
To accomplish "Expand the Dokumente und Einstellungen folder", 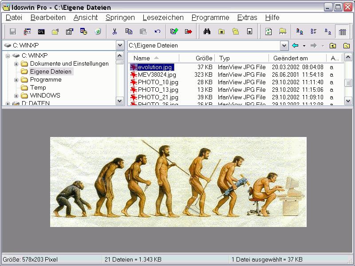I will tap(16, 64).
